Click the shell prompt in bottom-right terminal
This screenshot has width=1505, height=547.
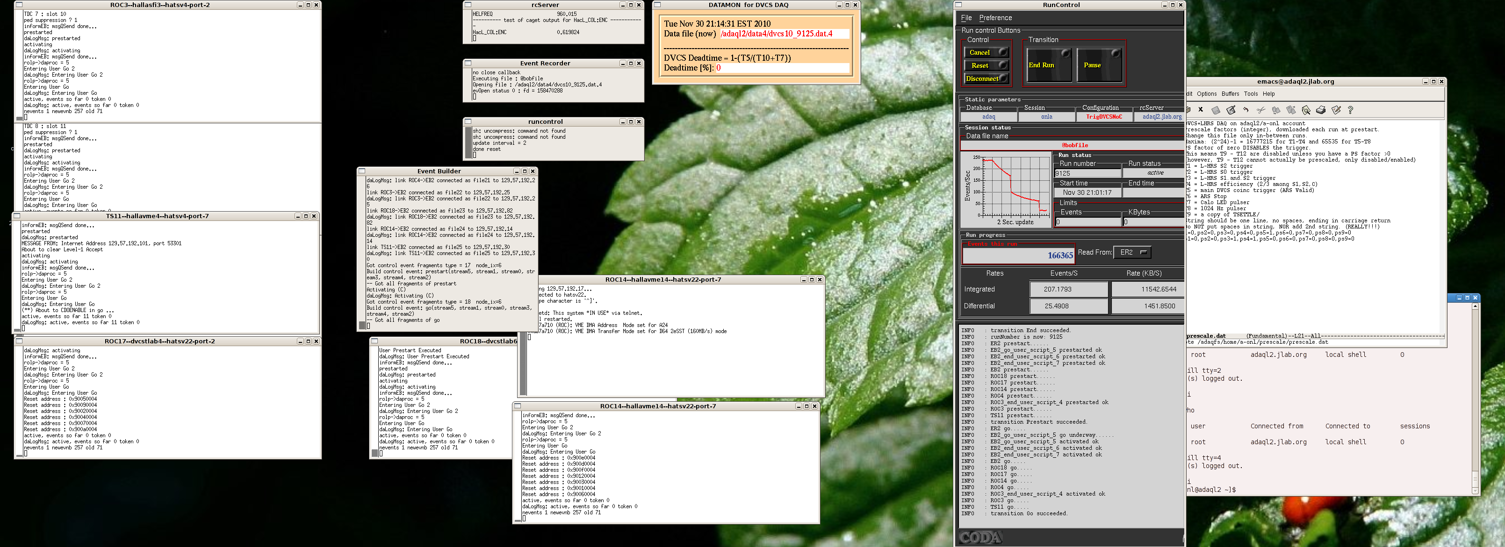1211,490
